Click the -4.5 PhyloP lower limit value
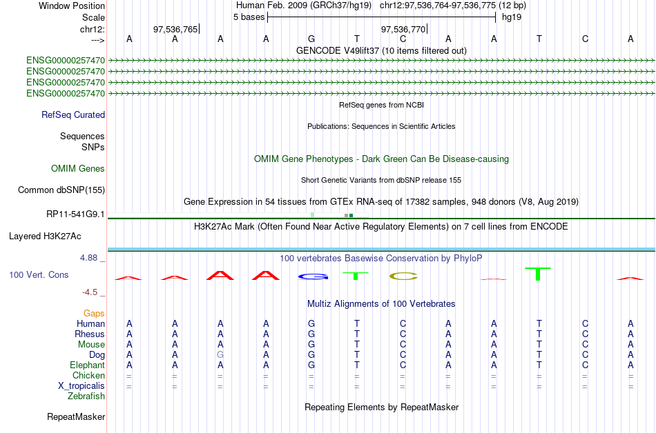The width and height of the screenshot is (656, 433). [90, 292]
